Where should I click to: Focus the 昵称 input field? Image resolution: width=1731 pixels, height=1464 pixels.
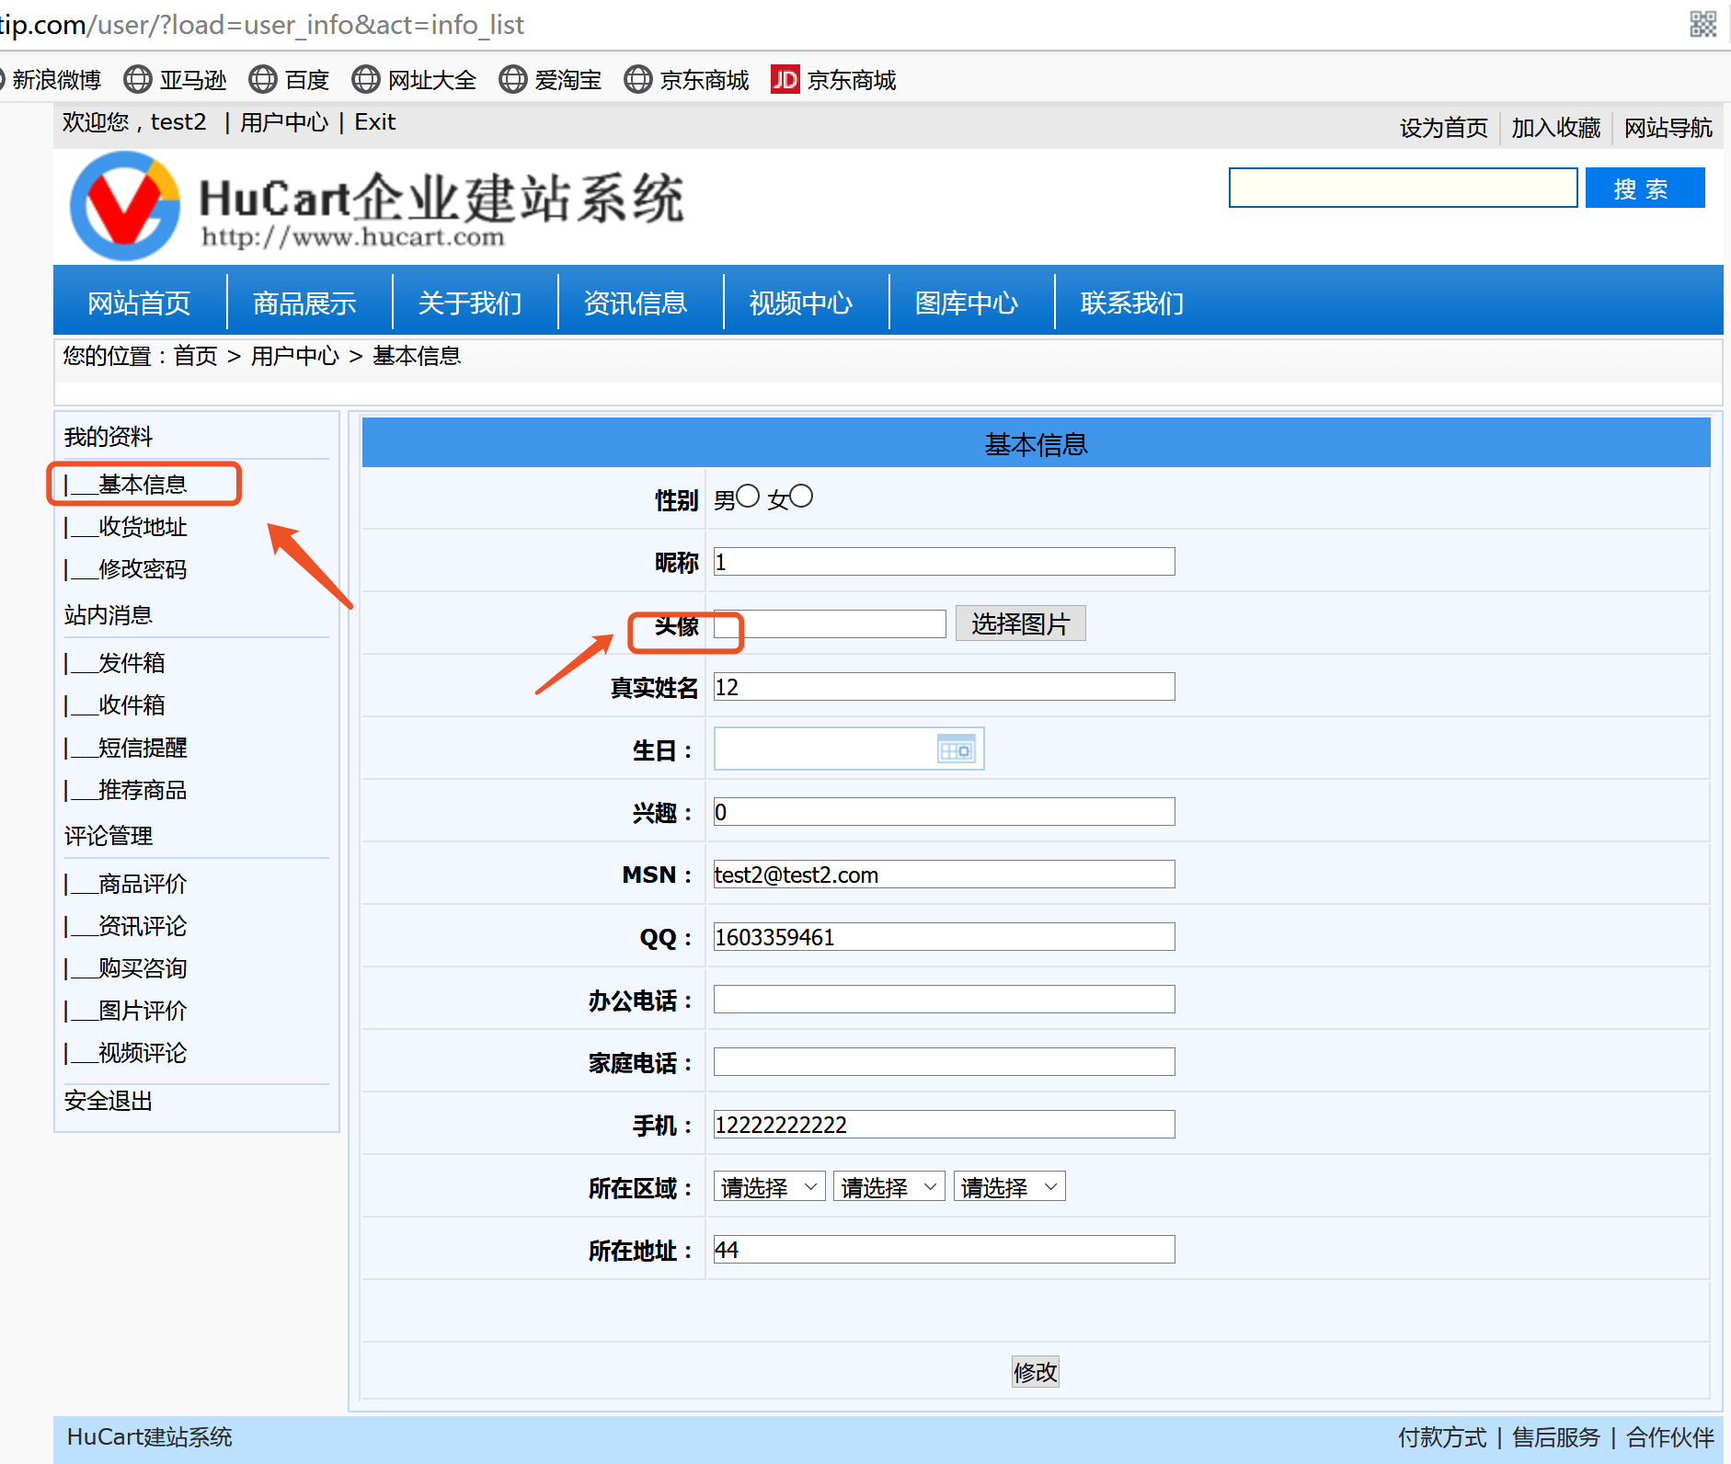(944, 562)
